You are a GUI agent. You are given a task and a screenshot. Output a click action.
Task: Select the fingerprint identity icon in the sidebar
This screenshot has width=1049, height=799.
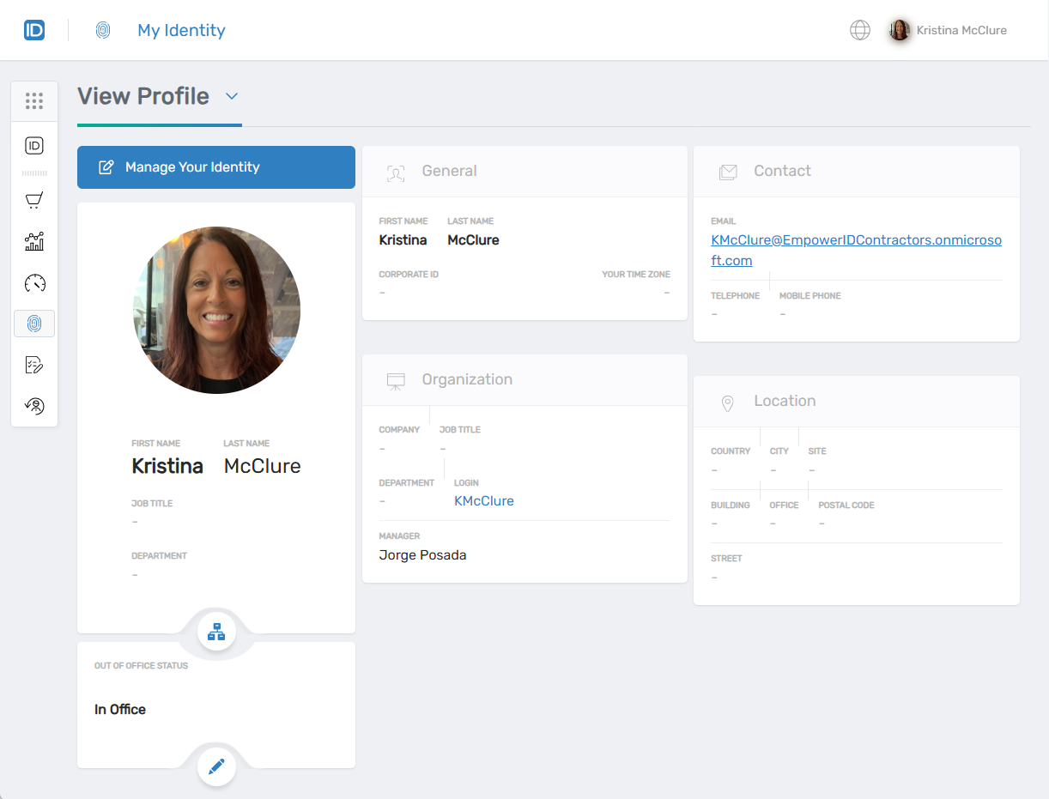(x=34, y=324)
